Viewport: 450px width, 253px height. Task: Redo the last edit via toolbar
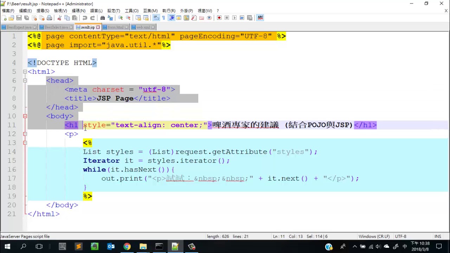coord(92,18)
